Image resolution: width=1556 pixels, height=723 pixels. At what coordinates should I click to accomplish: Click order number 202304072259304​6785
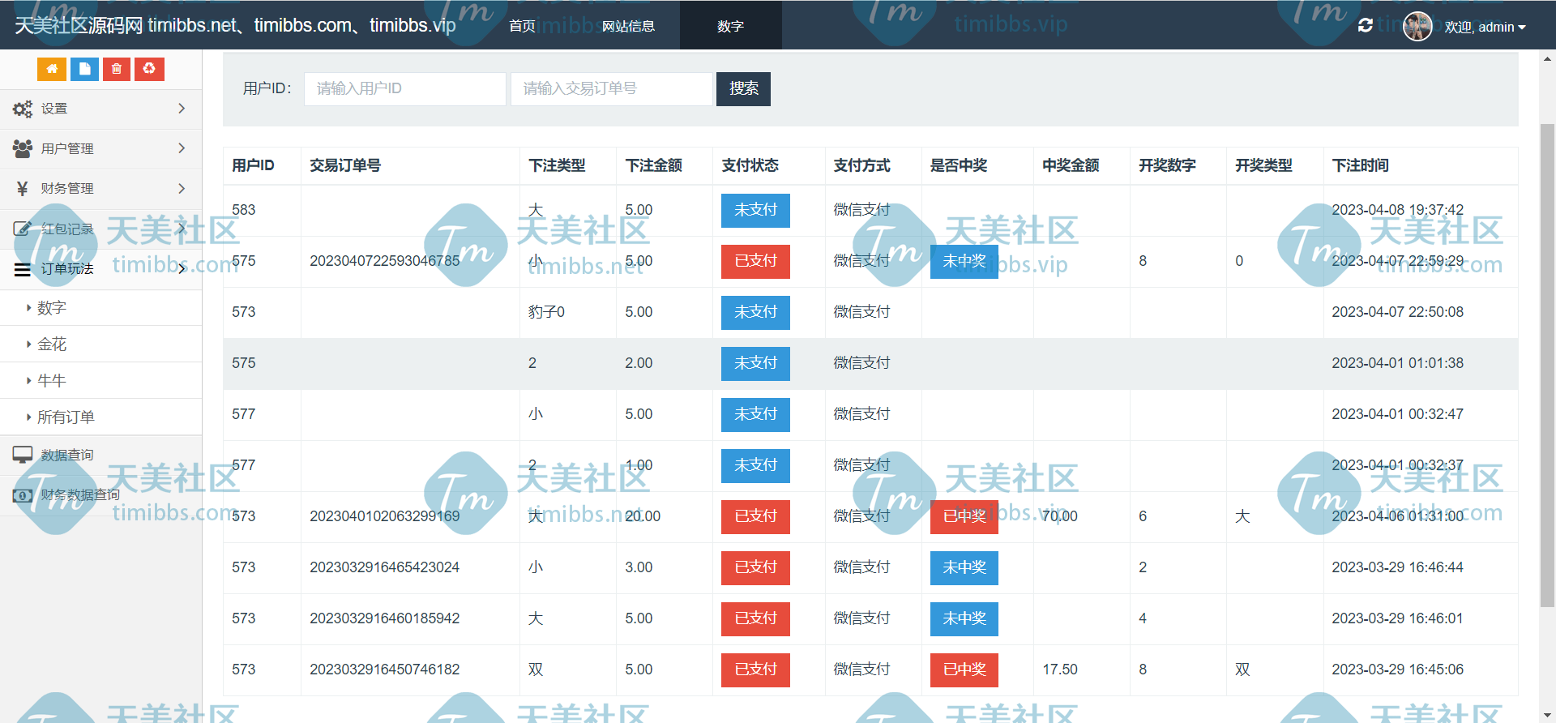coord(384,261)
